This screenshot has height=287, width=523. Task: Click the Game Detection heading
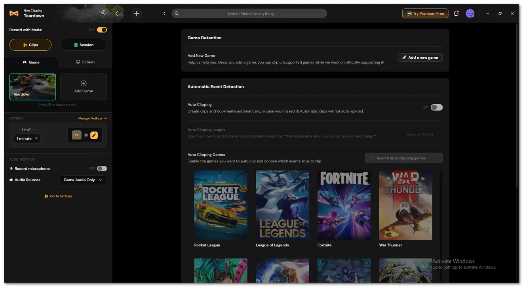205,38
